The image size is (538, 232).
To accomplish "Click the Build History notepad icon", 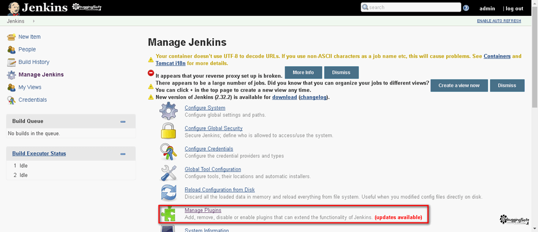I will (x=12, y=62).
